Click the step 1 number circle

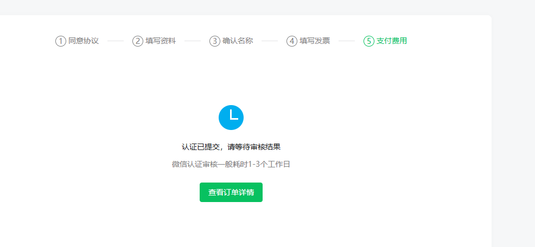click(x=61, y=41)
